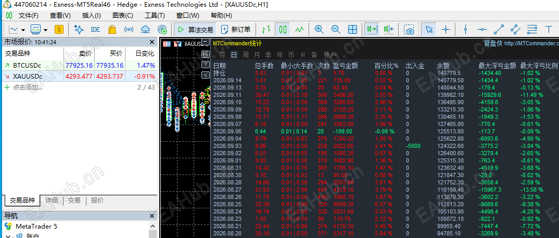559x238 pixels.
Task: Toggle the 算法交易 algo trading button
Action: (x=195, y=30)
